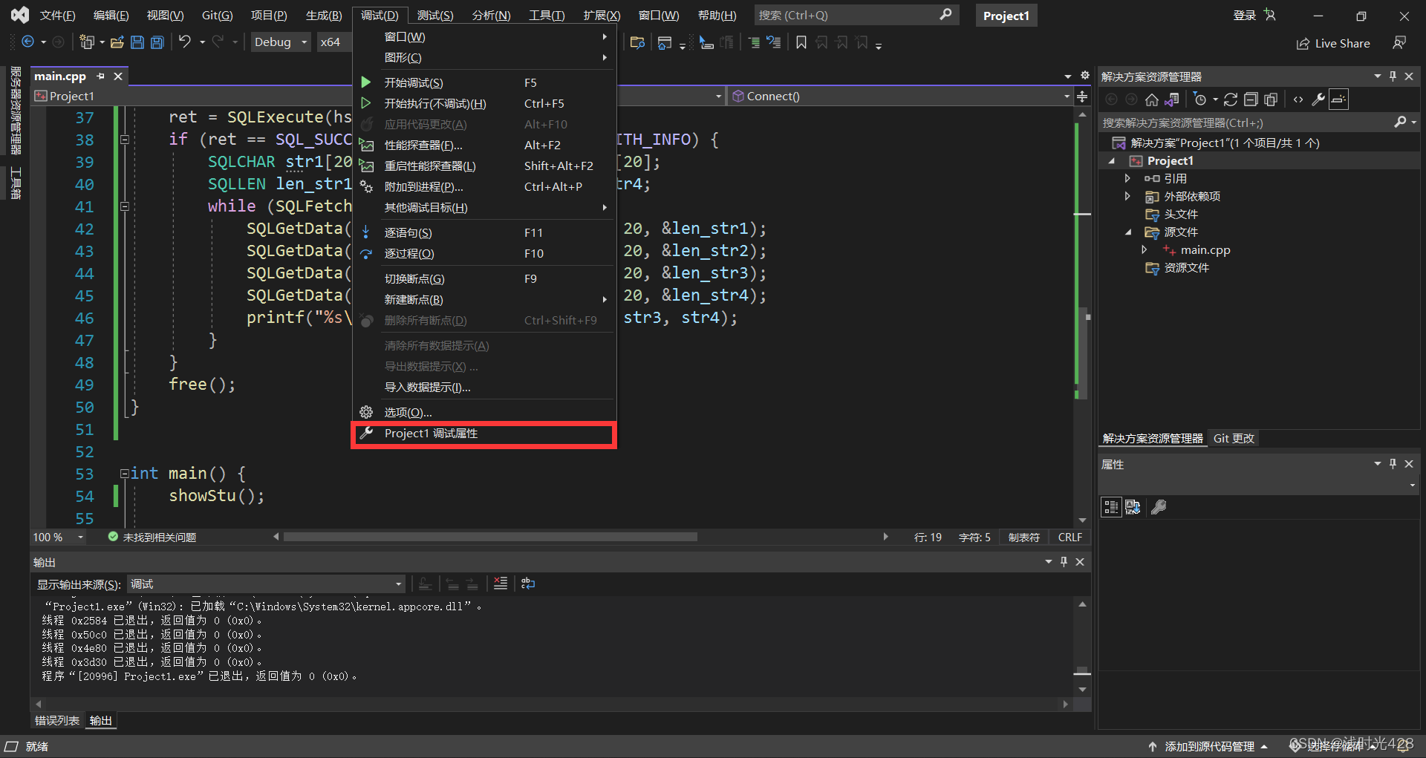
Task: Select 切换断点 F9 menu item
Action: [484, 279]
